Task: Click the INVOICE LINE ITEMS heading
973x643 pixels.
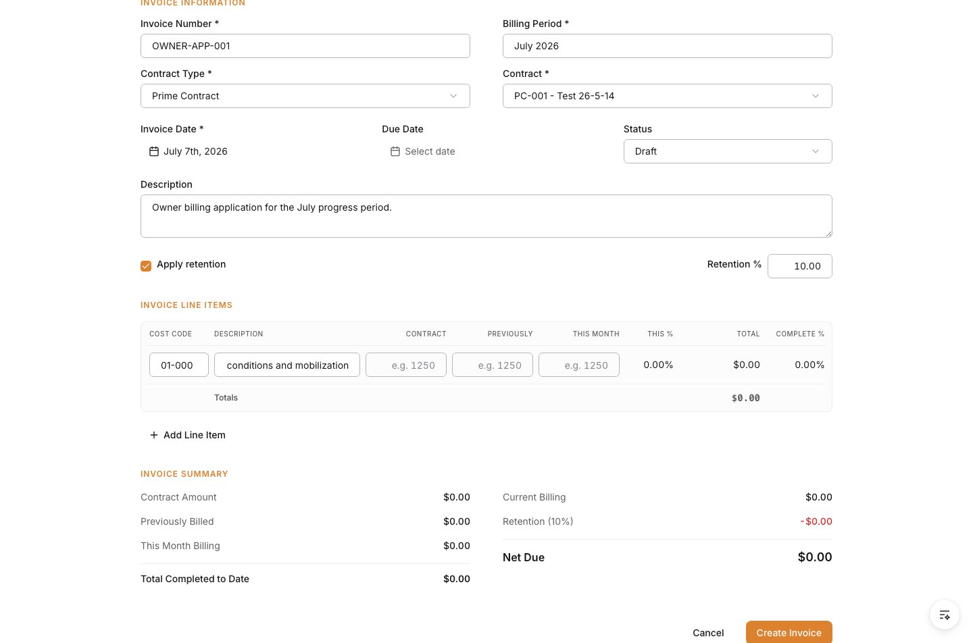Action: [186, 305]
